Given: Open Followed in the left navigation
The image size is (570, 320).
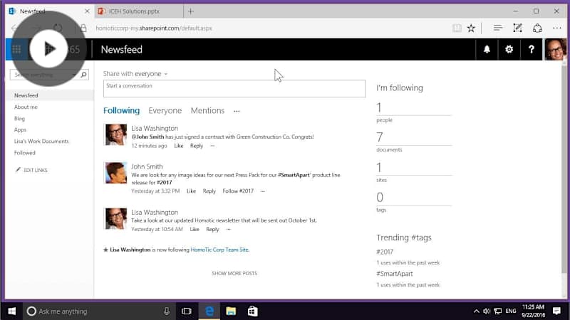Looking at the screenshot, I should [x=25, y=153].
